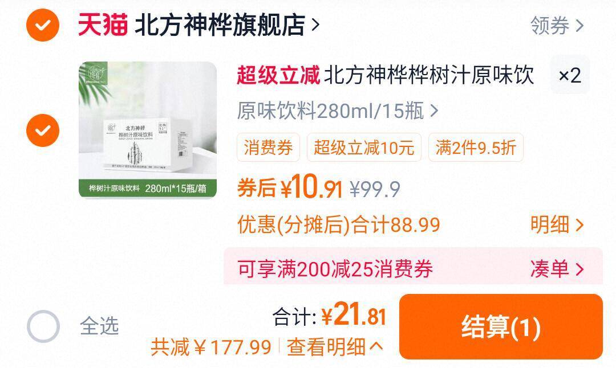Viewport: 616px width, 368px height.
Task: Select the 全选 radio button
Action: click(x=43, y=326)
